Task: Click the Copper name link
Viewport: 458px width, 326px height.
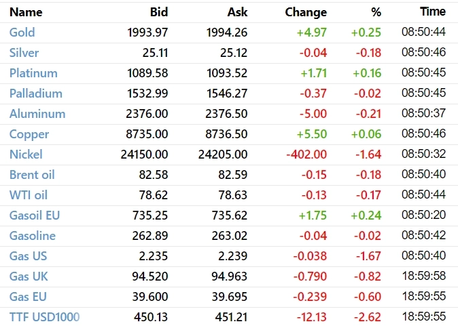Action: (x=29, y=134)
